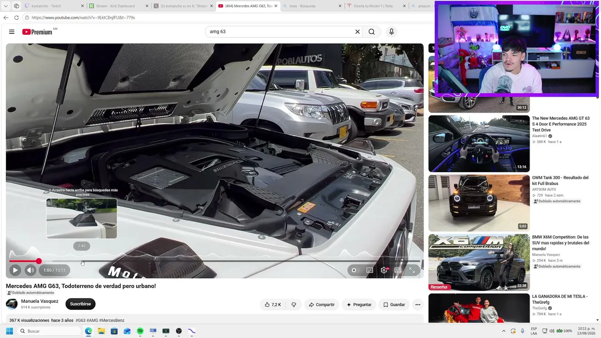
Task: Change ESP LAA keyboard language
Action: tap(534, 331)
